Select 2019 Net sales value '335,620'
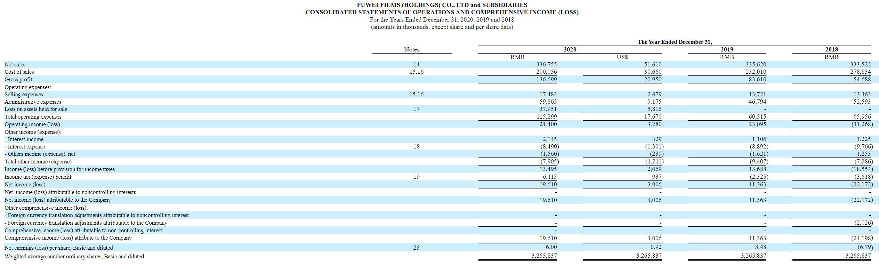 coord(756,65)
